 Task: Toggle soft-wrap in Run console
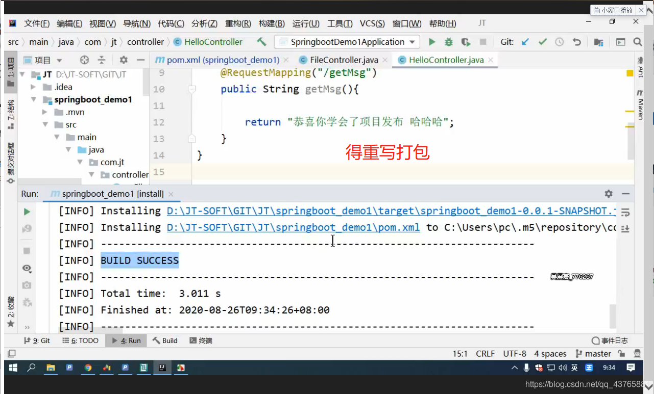pyautogui.click(x=625, y=212)
